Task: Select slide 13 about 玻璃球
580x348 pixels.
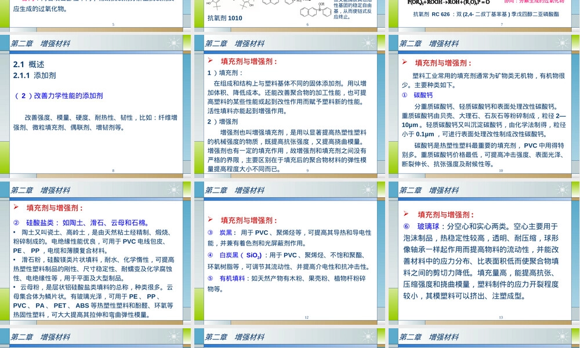Action: point(484,253)
